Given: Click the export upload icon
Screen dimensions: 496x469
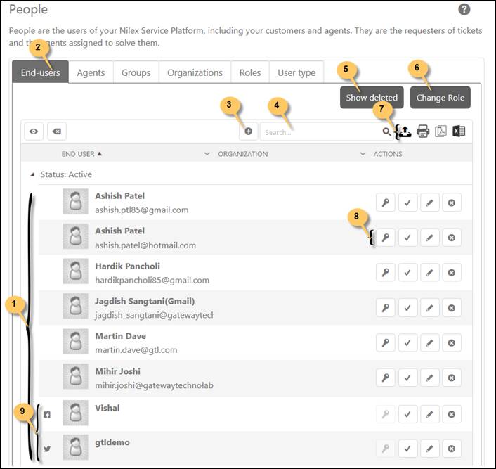Looking at the screenshot, I should (405, 131).
